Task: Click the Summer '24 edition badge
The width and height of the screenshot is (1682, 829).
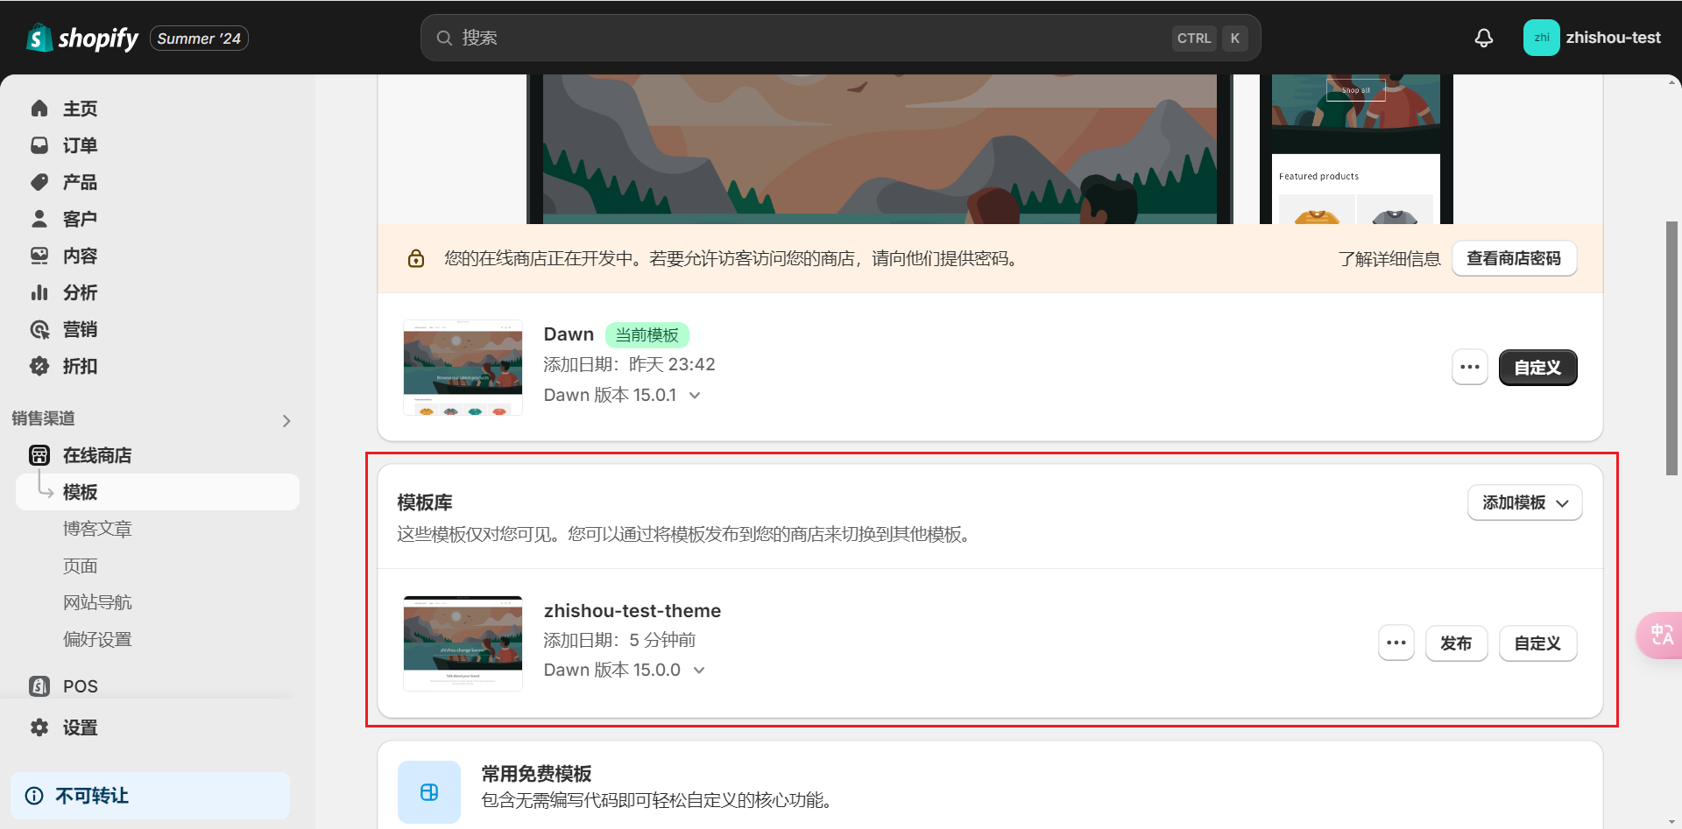Action: tap(199, 39)
